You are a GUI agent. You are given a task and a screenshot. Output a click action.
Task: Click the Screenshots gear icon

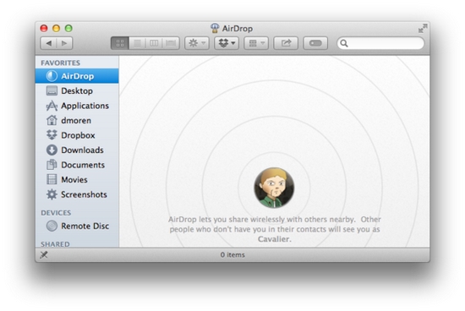coord(52,194)
